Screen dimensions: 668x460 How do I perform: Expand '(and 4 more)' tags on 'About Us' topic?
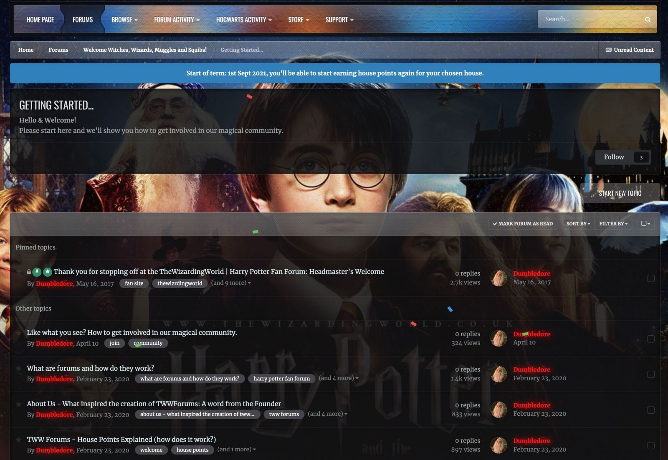pos(328,414)
